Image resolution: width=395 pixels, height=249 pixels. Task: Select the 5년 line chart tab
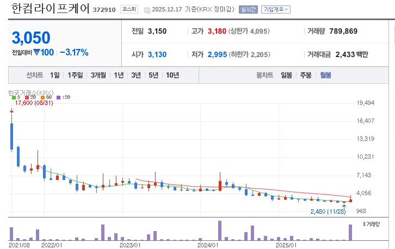[153, 75]
